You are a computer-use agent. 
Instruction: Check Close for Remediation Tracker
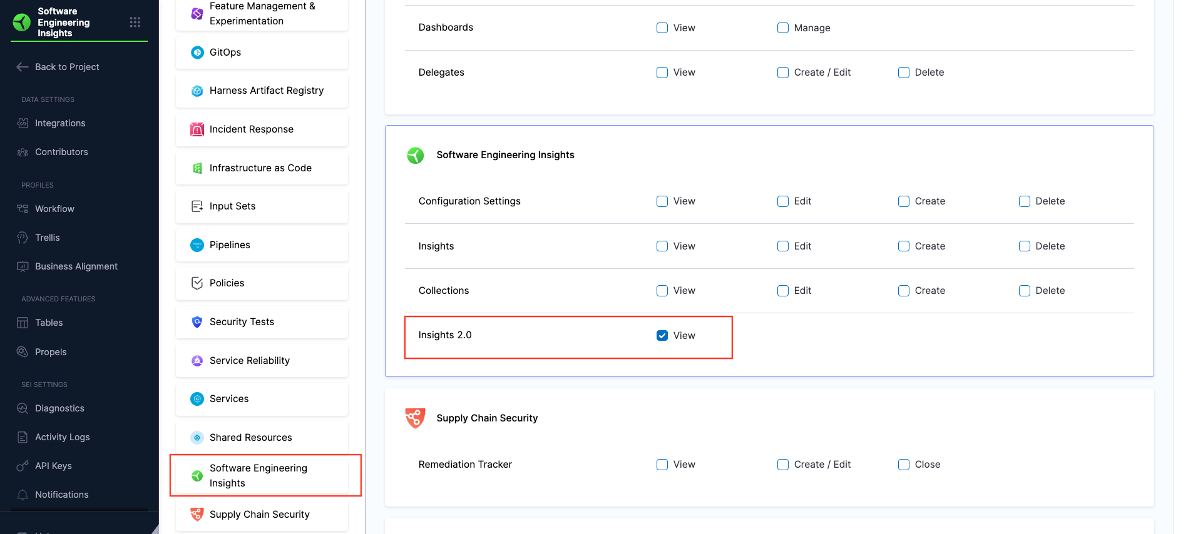(903, 465)
